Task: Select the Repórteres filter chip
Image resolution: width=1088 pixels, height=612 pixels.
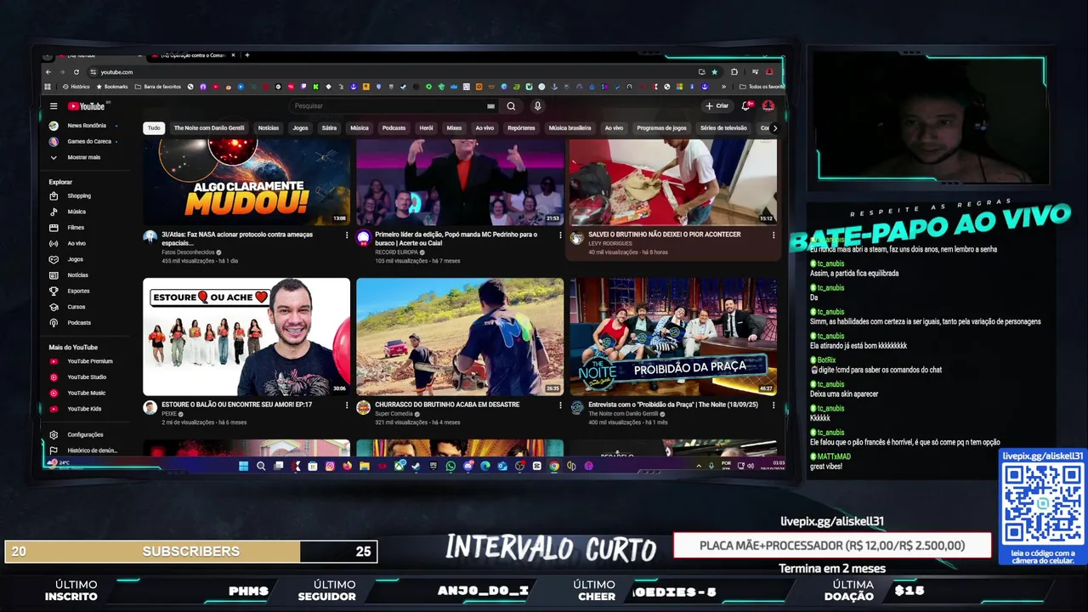Action: [521, 128]
